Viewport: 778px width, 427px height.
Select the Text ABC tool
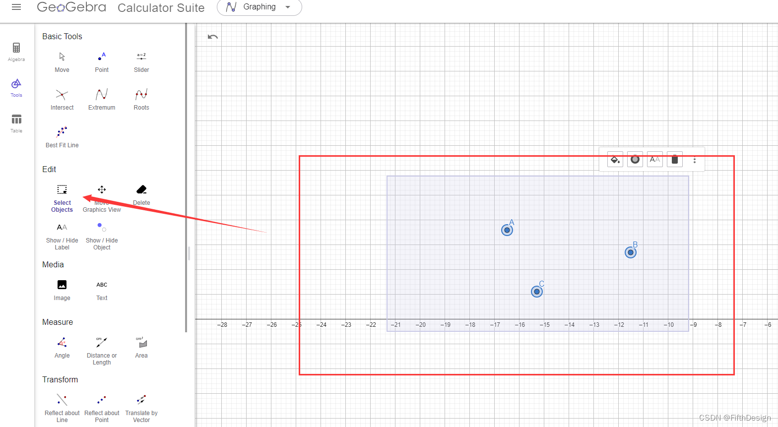point(102,290)
